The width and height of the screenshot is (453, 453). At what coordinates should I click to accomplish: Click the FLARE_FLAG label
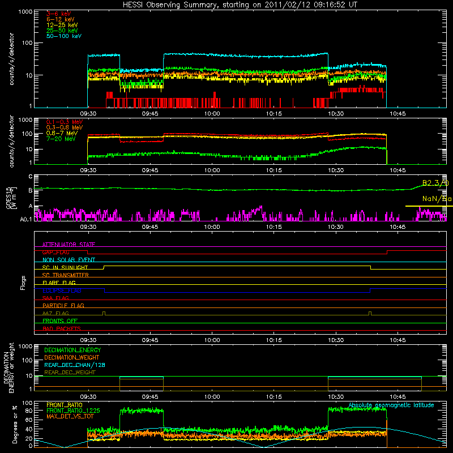pyautogui.click(x=59, y=283)
